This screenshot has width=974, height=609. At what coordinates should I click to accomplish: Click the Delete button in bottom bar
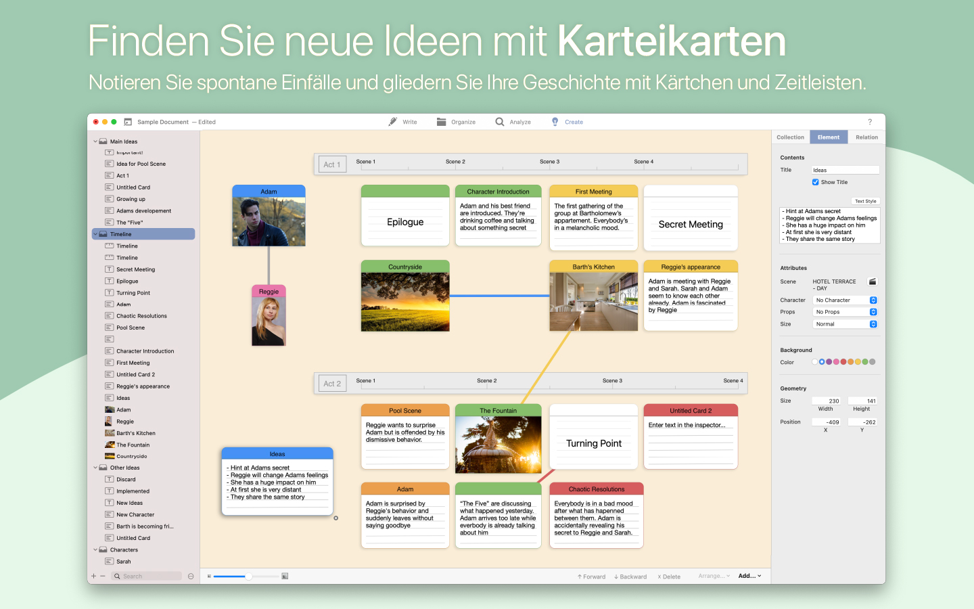(x=669, y=577)
